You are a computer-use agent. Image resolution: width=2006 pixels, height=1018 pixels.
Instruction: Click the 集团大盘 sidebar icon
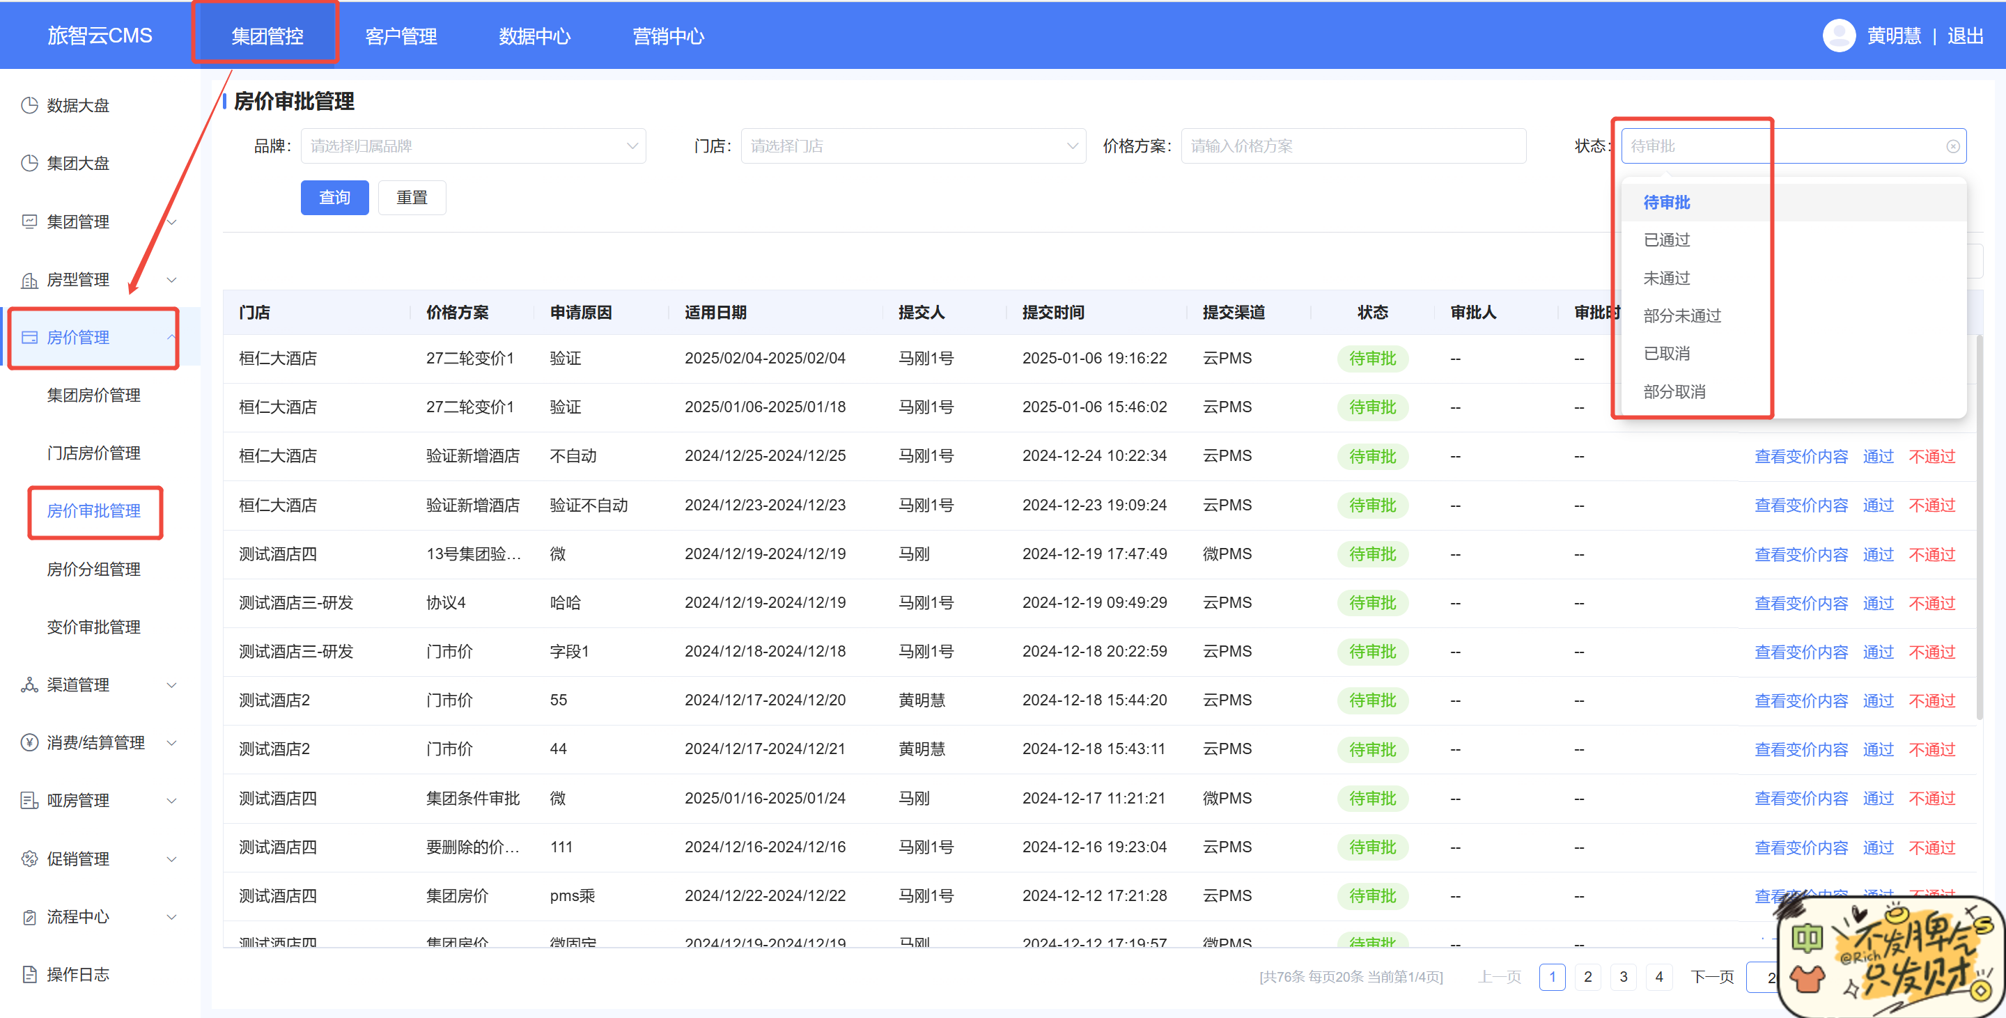(x=29, y=163)
